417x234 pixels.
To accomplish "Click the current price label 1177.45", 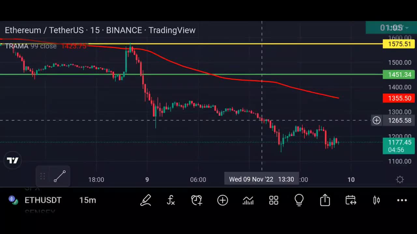I will pyautogui.click(x=399, y=142).
